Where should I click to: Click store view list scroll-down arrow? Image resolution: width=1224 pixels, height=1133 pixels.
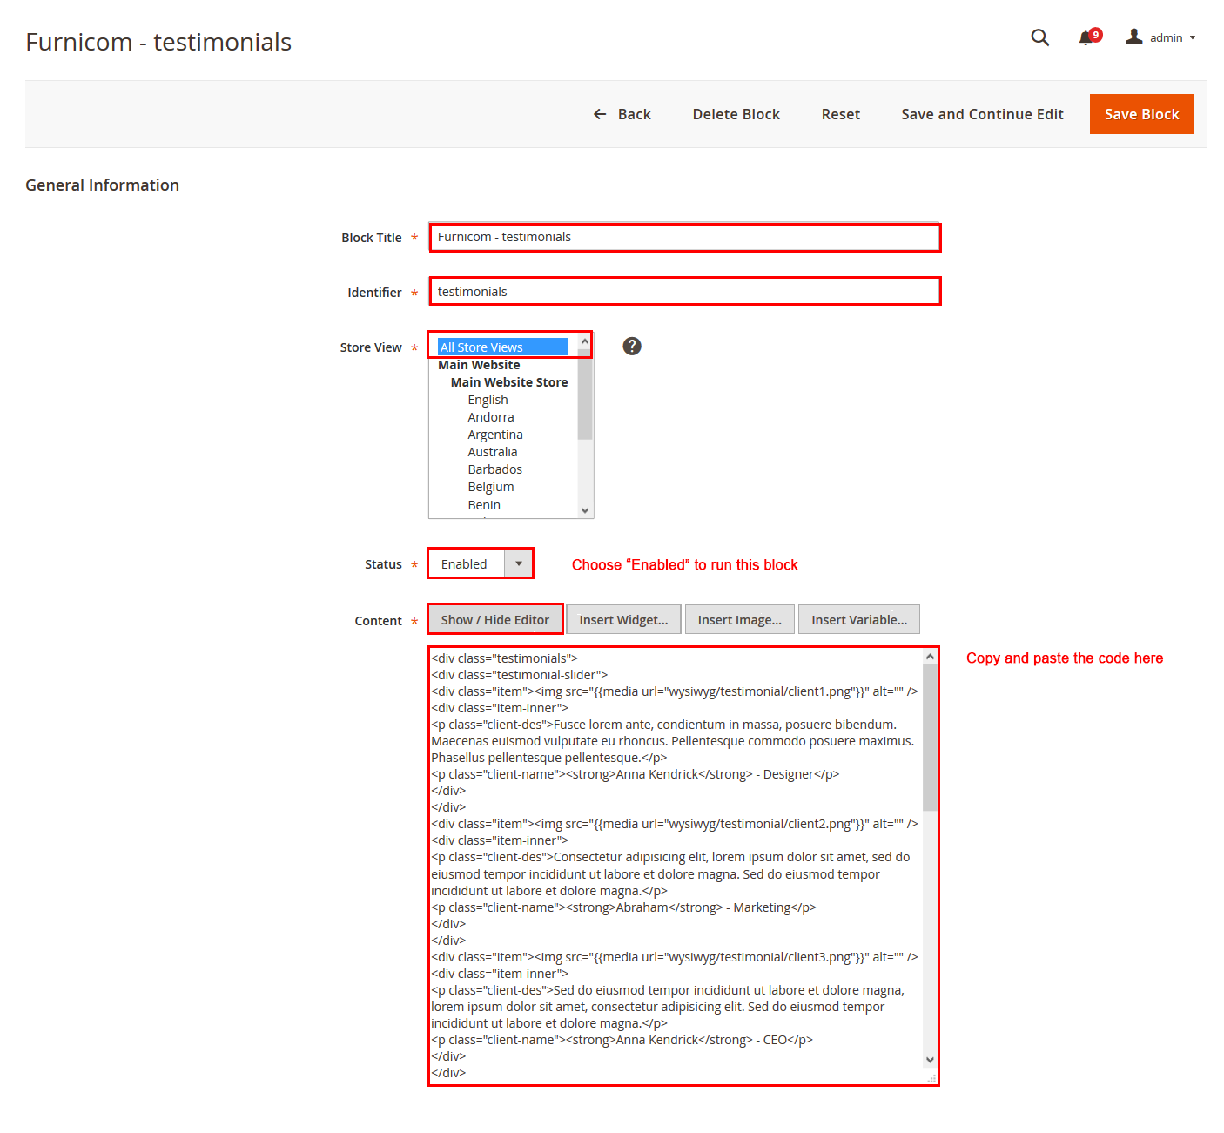pyautogui.click(x=585, y=510)
